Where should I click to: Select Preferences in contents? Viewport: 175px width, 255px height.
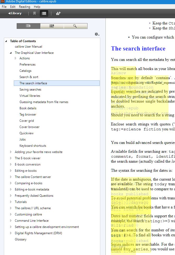[x=27, y=65]
